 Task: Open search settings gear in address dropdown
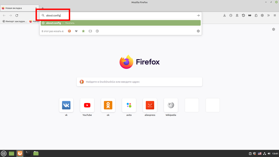[198, 31]
